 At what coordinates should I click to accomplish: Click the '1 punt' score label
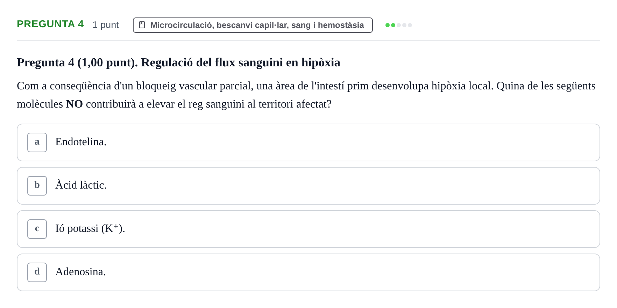(106, 25)
